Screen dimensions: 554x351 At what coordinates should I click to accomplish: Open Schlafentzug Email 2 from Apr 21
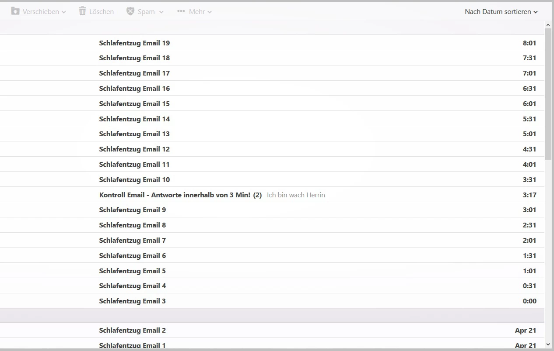point(132,330)
